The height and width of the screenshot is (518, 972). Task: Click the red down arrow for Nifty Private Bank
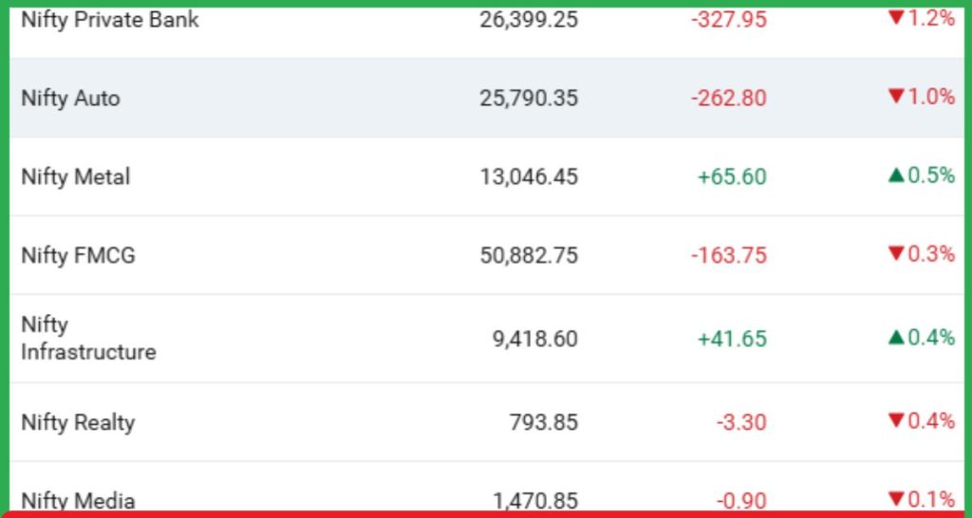click(896, 17)
